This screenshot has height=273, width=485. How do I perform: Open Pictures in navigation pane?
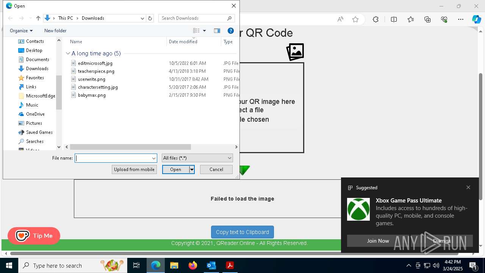(x=34, y=123)
